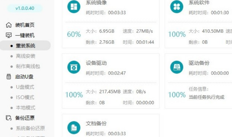This screenshot has height=137, width=232.
Task: Click the backup icon beside 备份还原
Action: point(9,118)
